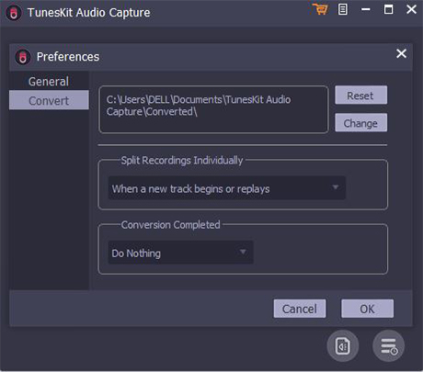Viewport: 423px width, 372px height.
Task: Maximize the TunesKit Audio Capture window
Action: point(388,9)
